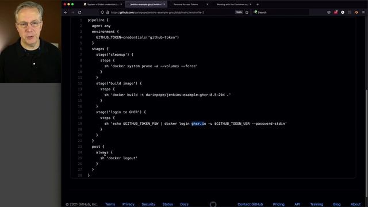The image size is (368, 207).
Task: Click the sidebar icon next to the orange extension icon
Action: [350, 12]
